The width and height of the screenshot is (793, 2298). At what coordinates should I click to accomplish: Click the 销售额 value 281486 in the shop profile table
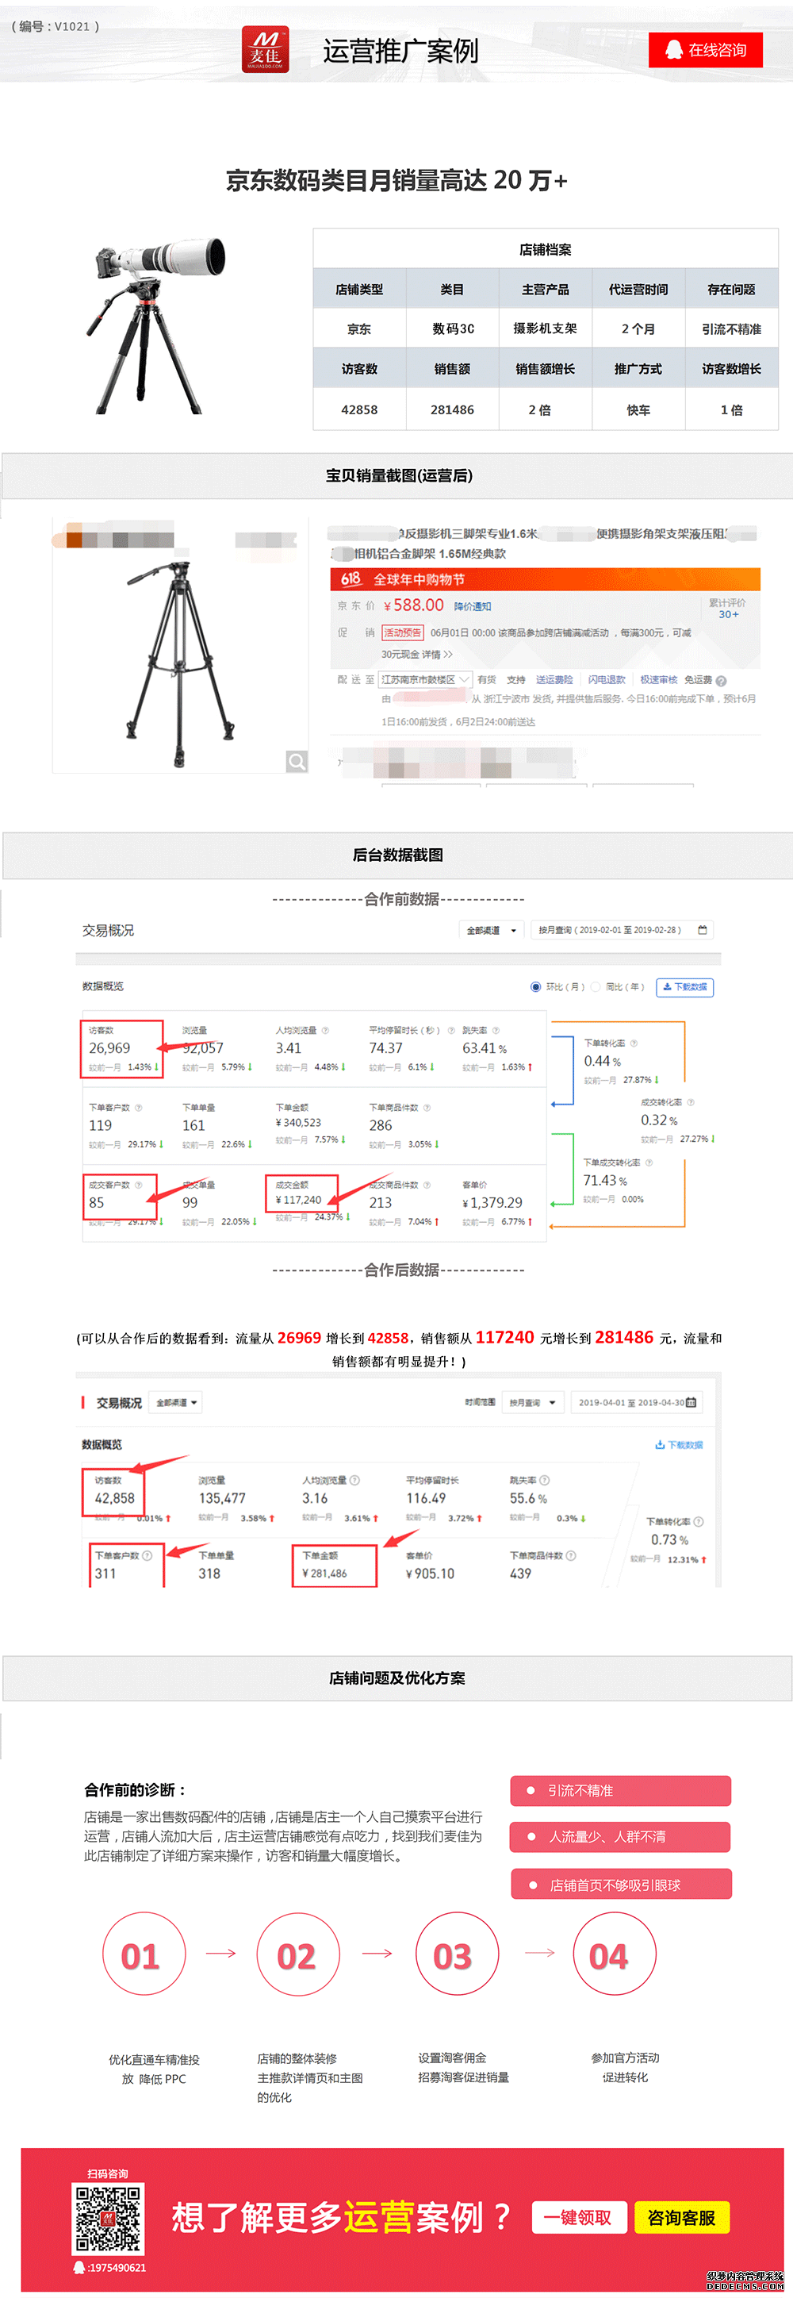coord(453,410)
